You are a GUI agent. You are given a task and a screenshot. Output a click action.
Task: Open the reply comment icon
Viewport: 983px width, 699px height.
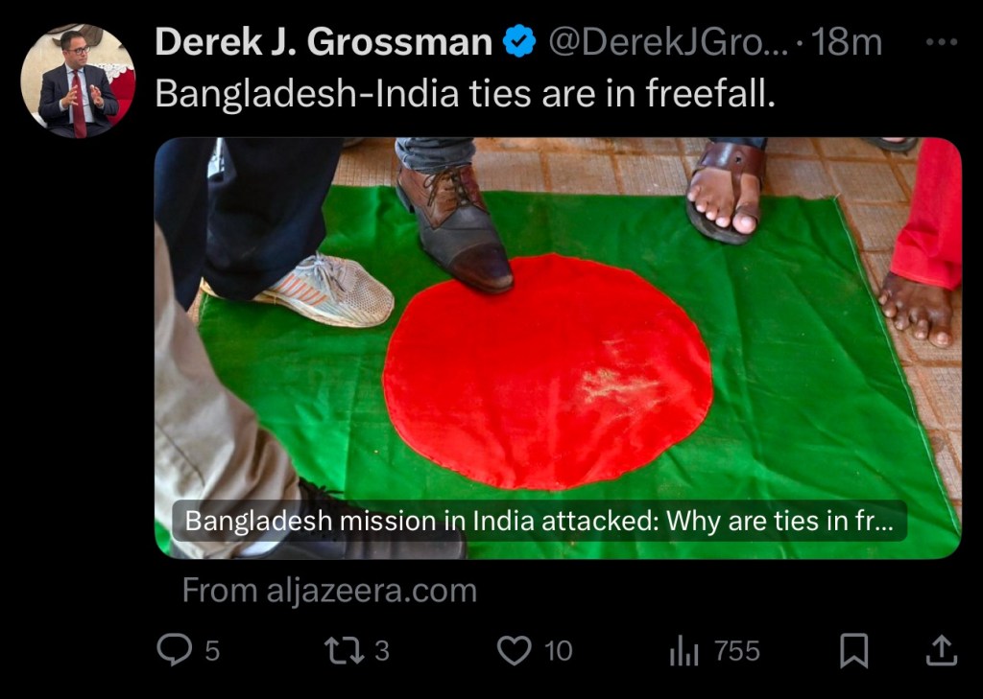[175, 649]
